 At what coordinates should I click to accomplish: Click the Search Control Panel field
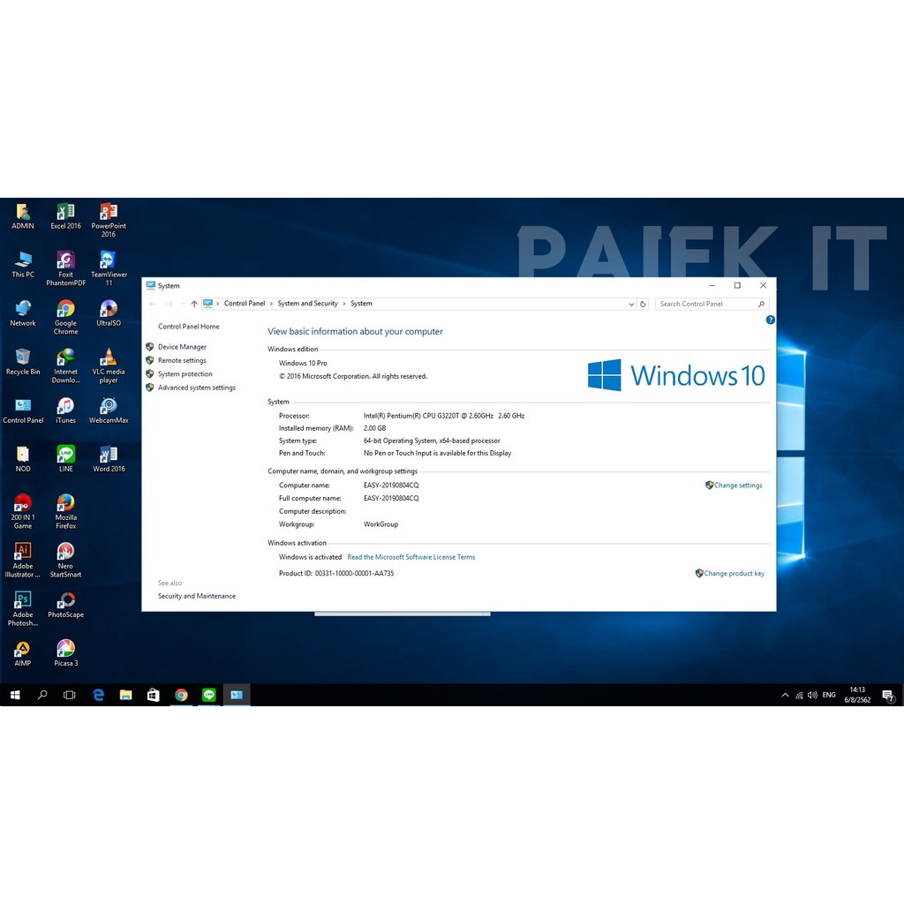coord(705,304)
